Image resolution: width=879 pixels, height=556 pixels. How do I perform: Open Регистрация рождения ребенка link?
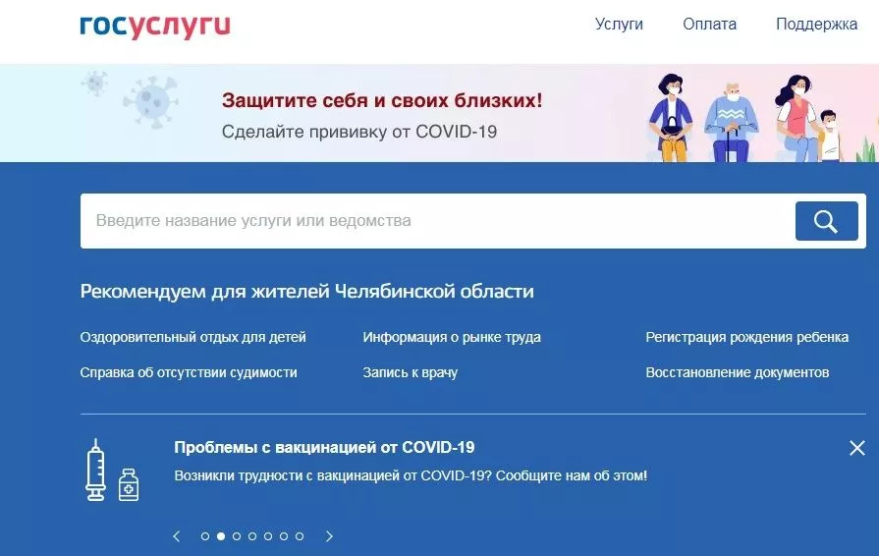[x=746, y=337]
